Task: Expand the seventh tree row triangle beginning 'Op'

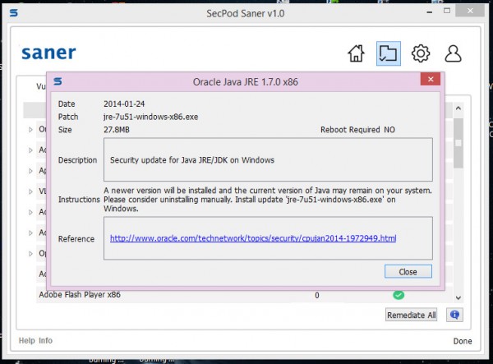Action: 30,254
